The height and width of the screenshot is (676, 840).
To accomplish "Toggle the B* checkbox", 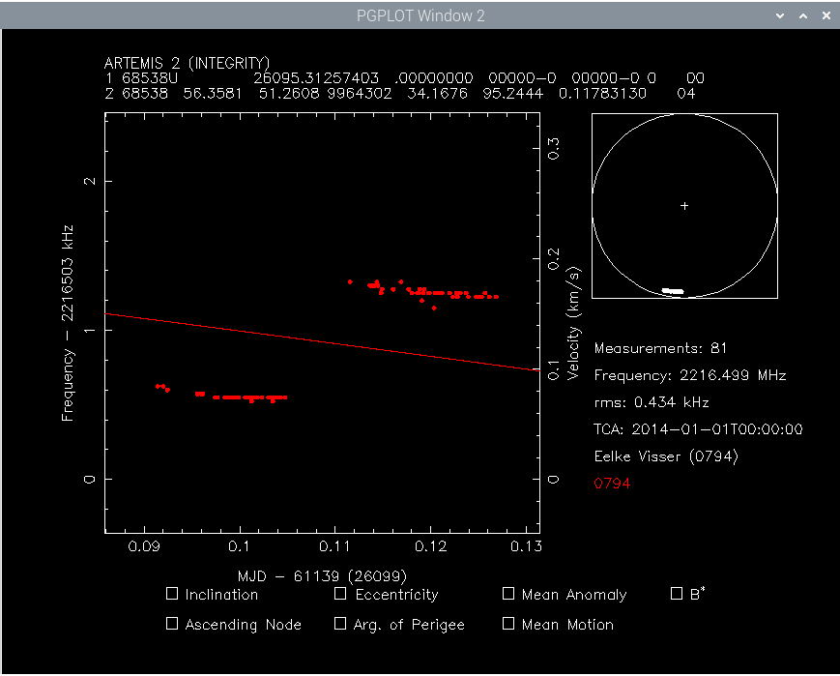I will coord(677,594).
